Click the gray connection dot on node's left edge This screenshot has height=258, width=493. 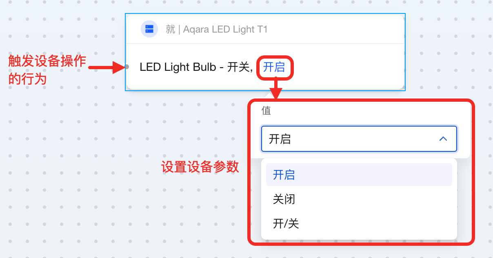127,67
